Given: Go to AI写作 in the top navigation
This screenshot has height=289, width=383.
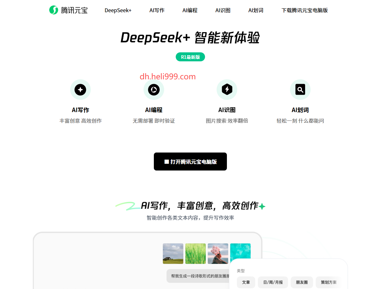Looking at the screenshot, I should click(157, 10).
